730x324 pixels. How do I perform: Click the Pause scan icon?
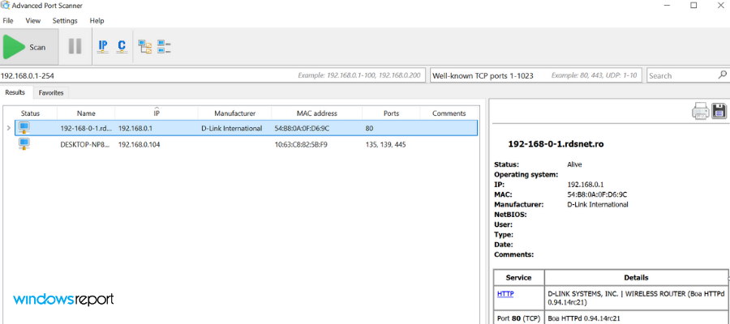tap(75, 46)
